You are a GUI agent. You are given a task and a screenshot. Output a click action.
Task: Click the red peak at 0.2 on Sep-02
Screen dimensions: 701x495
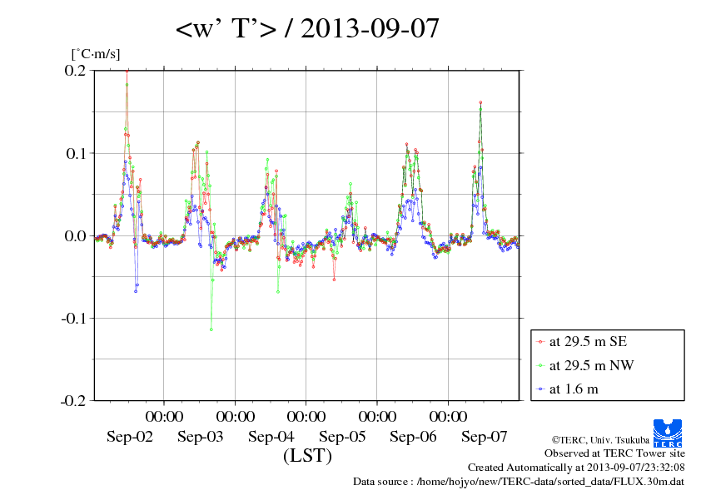pos(127,71)
